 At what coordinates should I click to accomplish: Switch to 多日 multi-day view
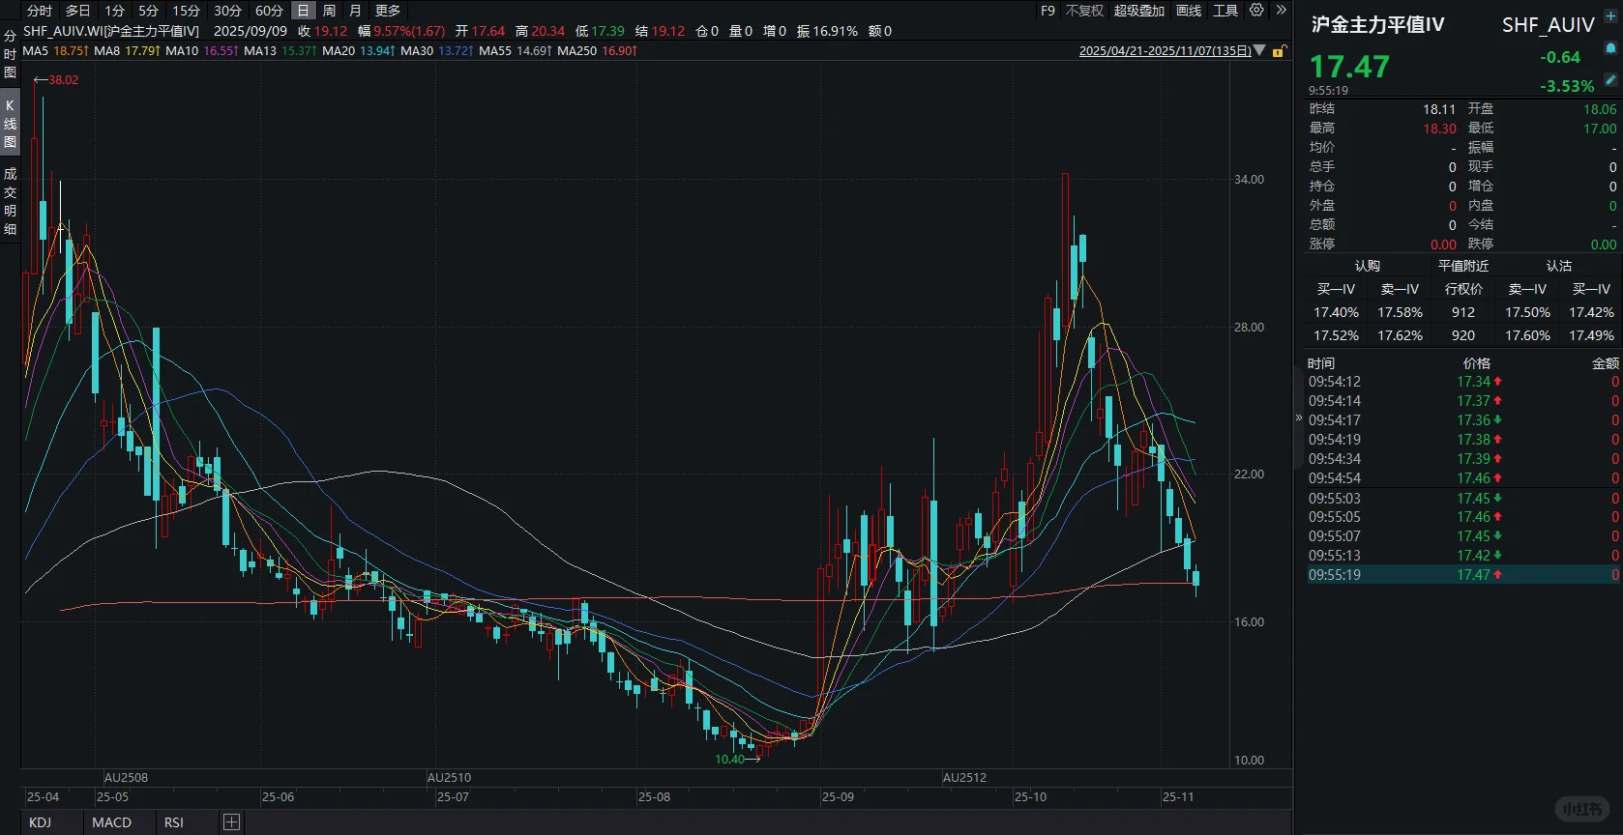[x=77, y=11]
